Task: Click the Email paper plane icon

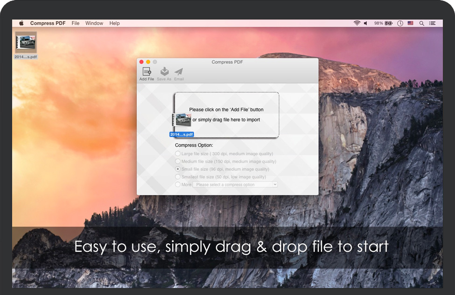Action: 179,72
